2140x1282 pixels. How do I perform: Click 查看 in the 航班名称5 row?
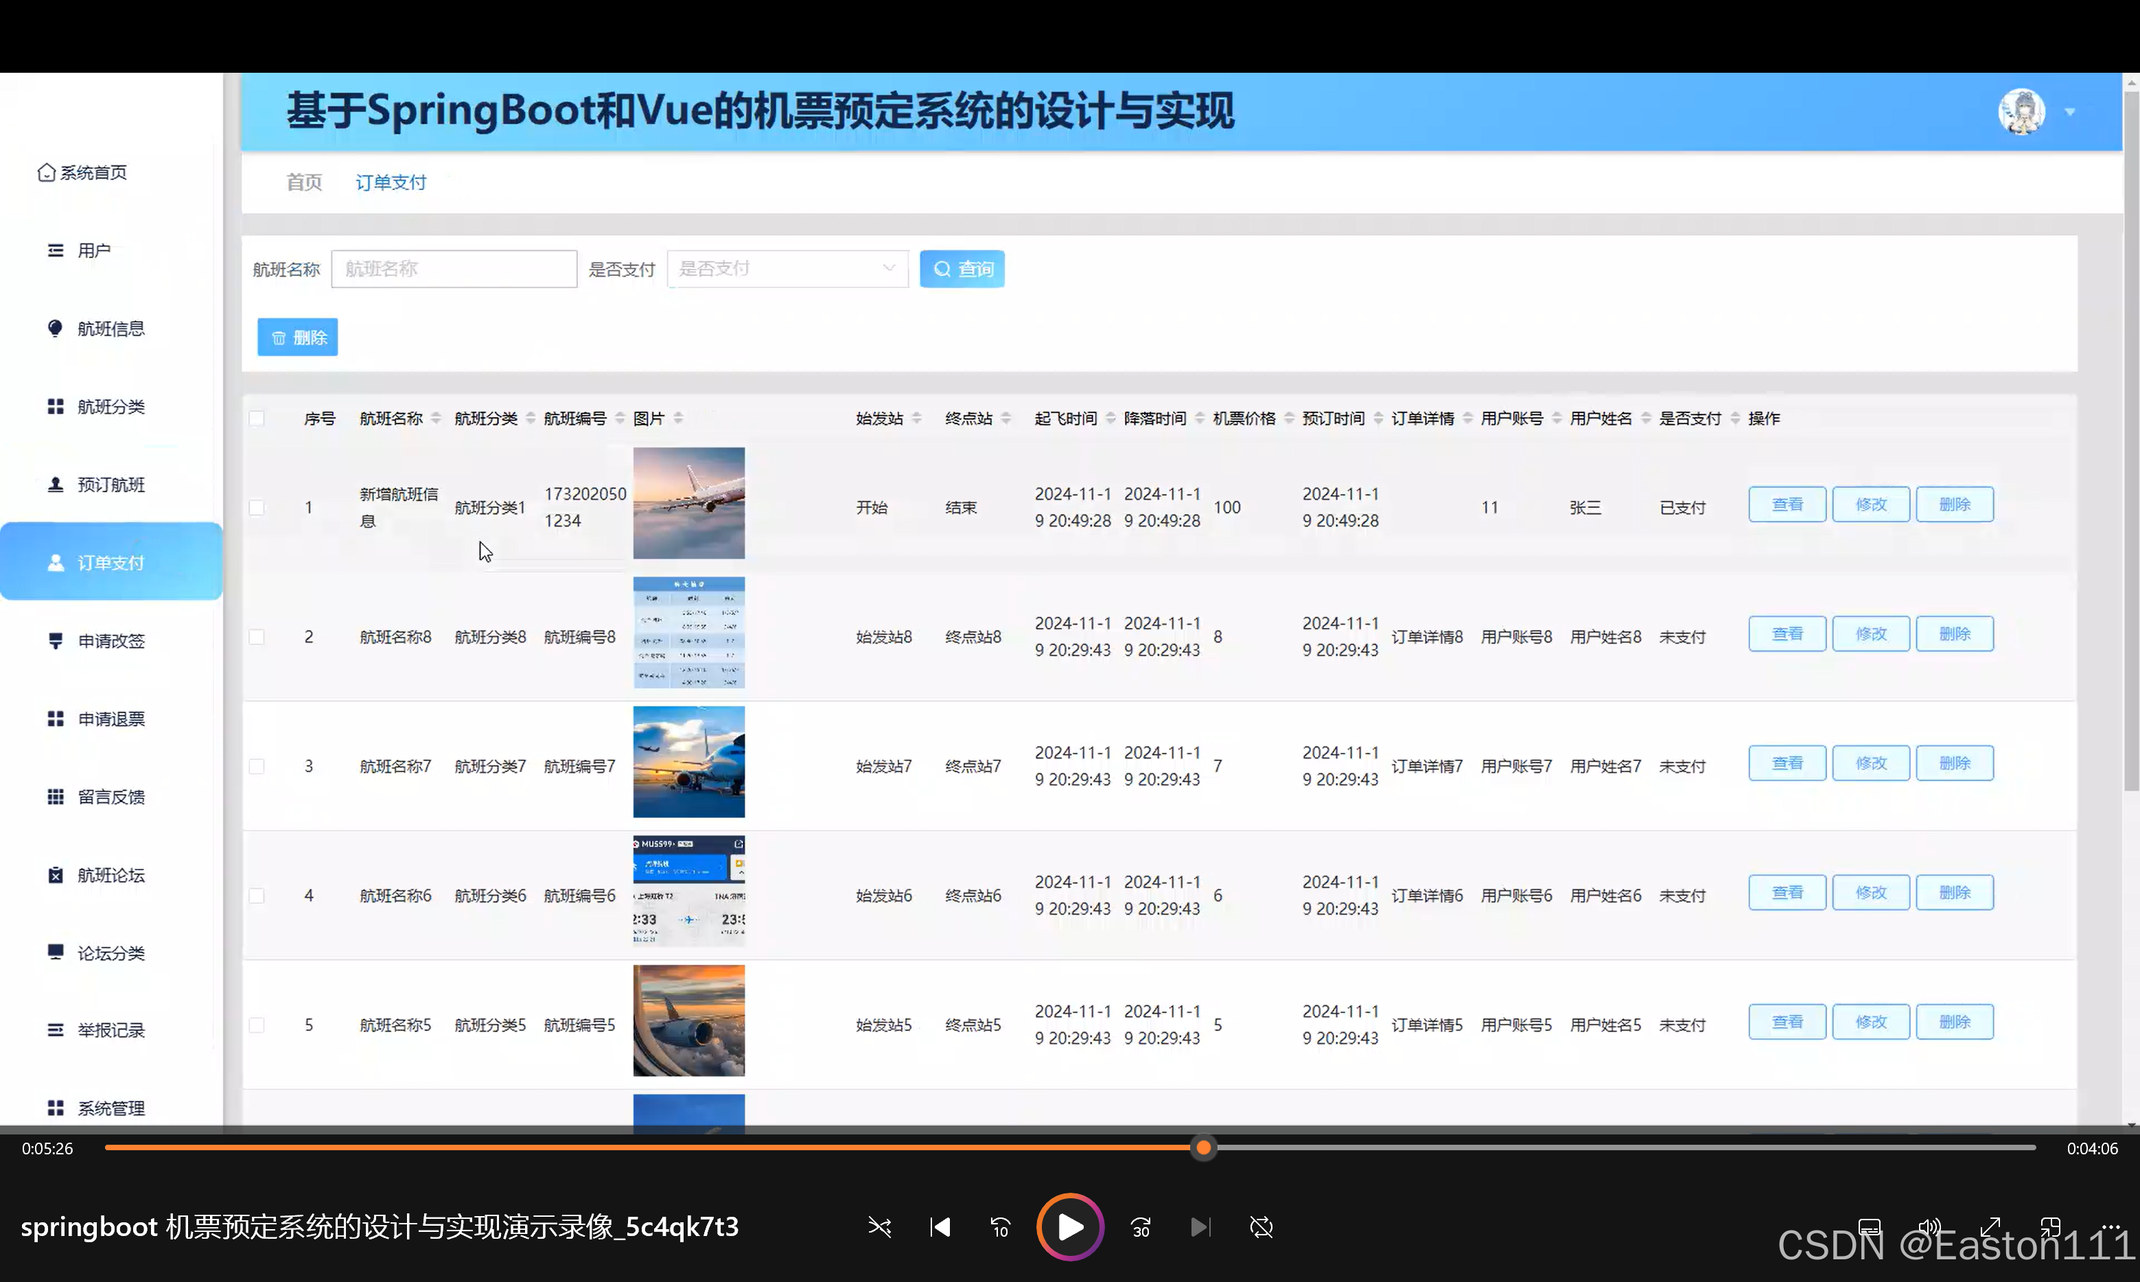pyautogui.click(x=1787, y=1022)
